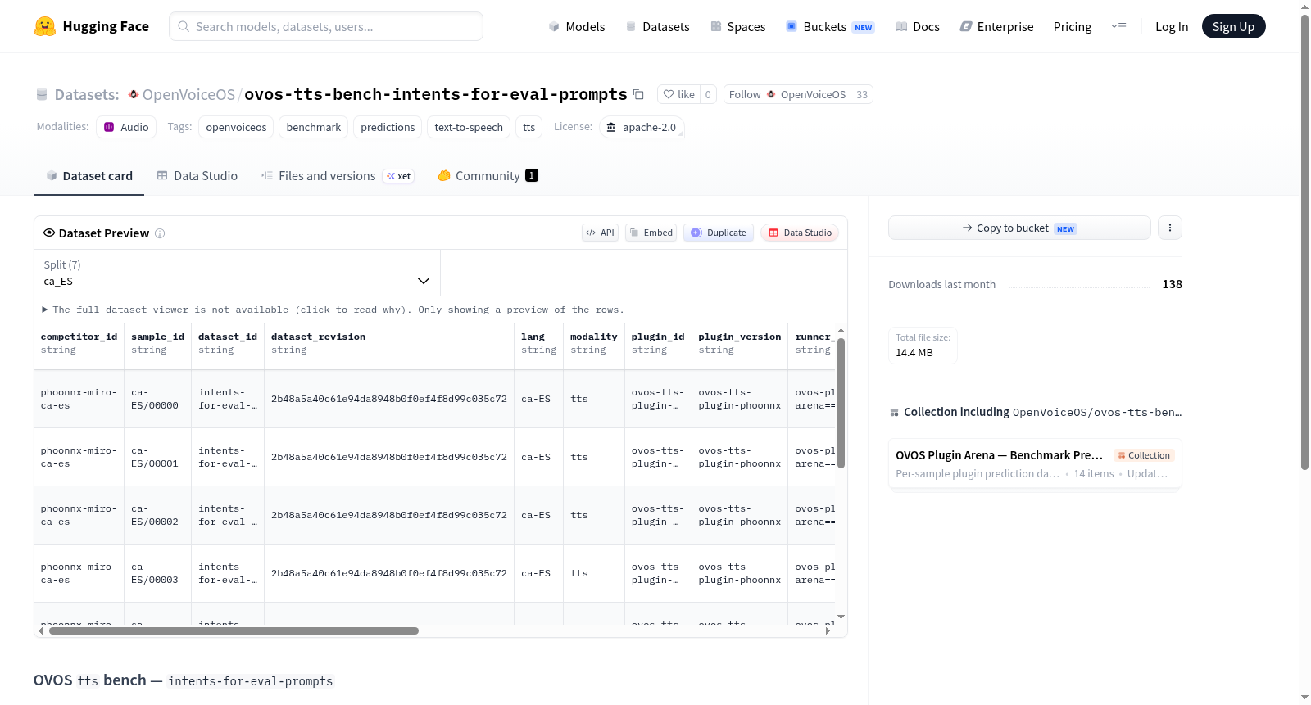1311x705 pixels.
Task: Open the OVOS Plugin Arena collection card
Action: coord(1035,464)
